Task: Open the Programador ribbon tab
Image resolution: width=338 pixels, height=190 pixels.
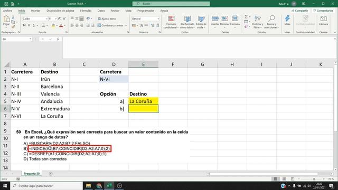Action: click(x=146, y=11)
